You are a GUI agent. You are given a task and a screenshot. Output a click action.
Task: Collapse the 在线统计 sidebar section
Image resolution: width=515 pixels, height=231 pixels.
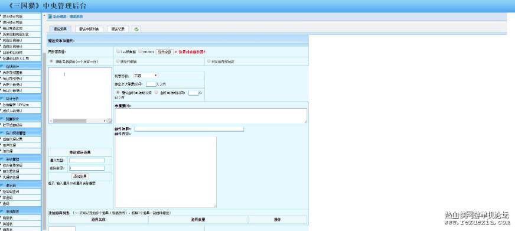tap(20, 66)
